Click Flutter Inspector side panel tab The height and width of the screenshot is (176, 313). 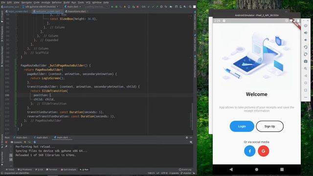(195, 20)
